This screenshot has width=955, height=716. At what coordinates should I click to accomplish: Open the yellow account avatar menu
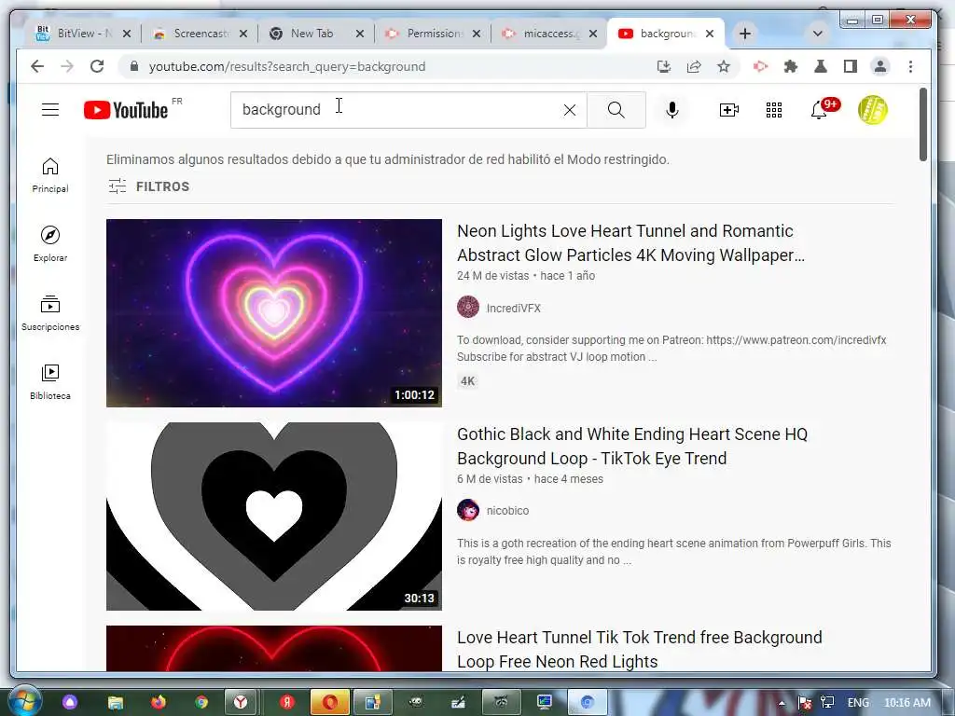click(x=873, y=110)
